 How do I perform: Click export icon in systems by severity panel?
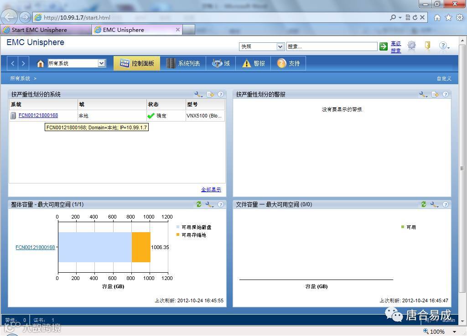(210, 95)
